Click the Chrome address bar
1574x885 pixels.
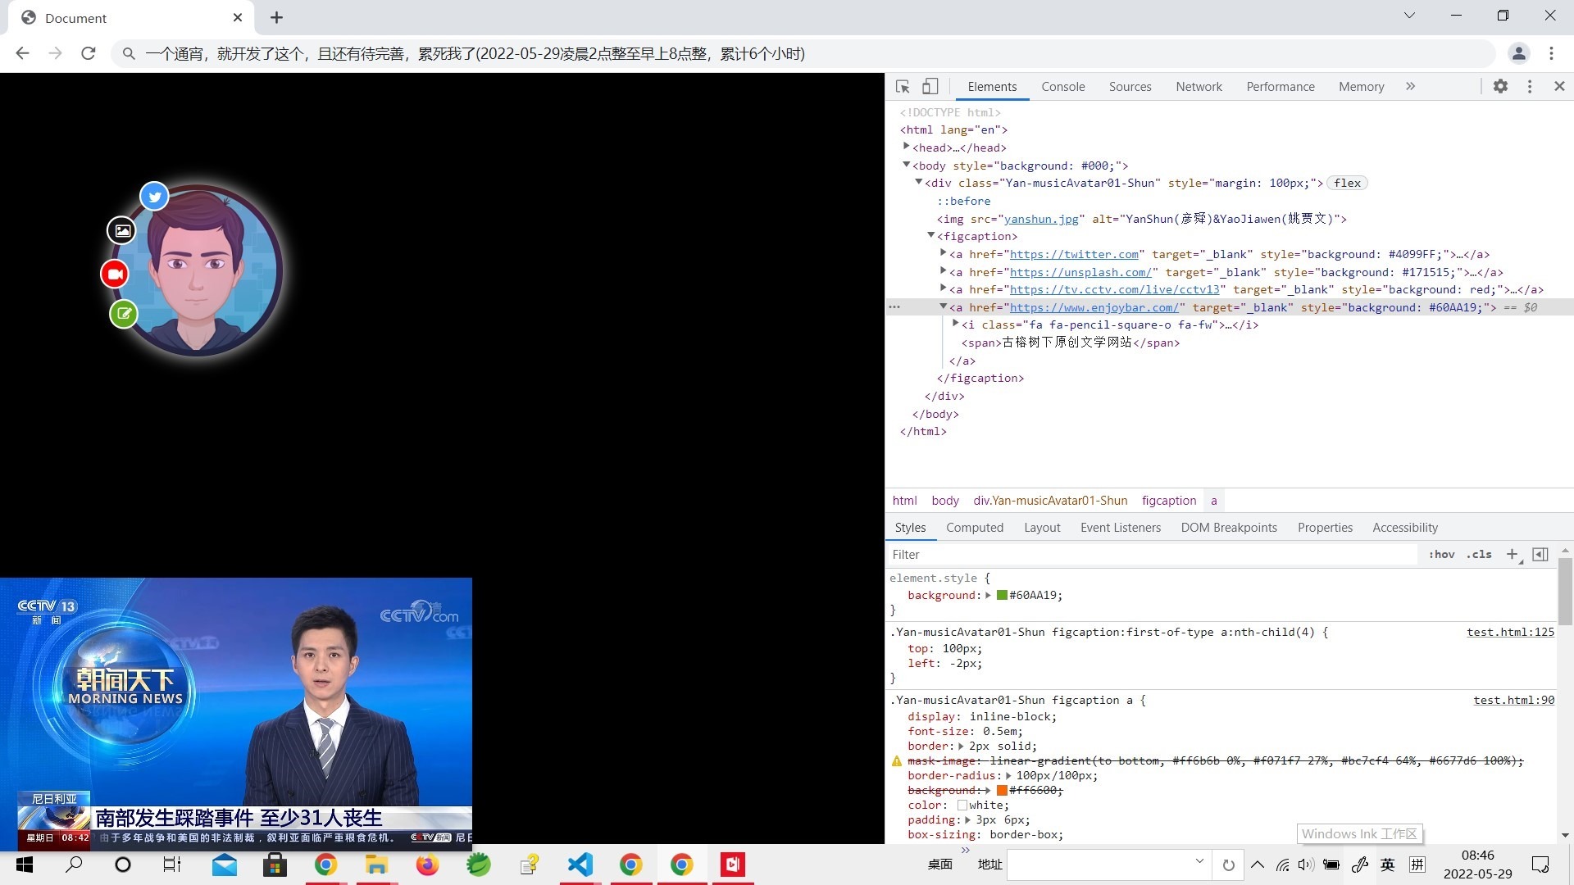click(803, 53)
